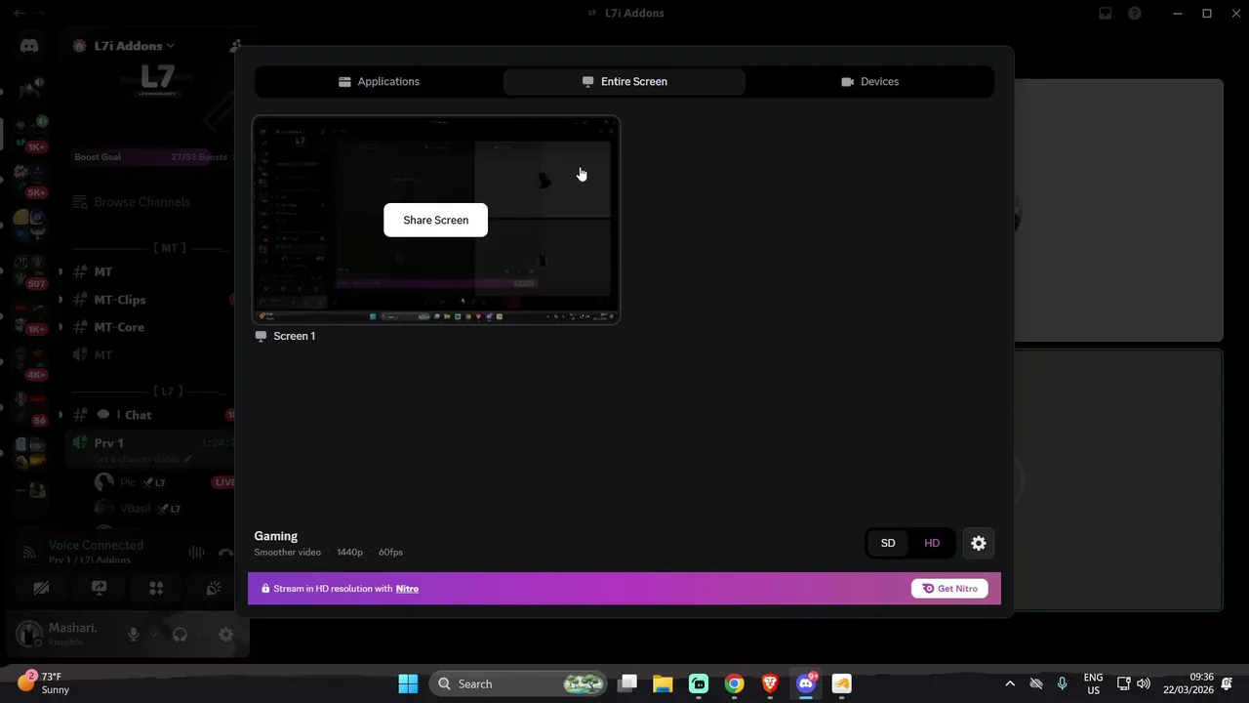Open the teal chat-face app on taskbar
Viewport: 1249px width, 703px height.
point(699,683)
